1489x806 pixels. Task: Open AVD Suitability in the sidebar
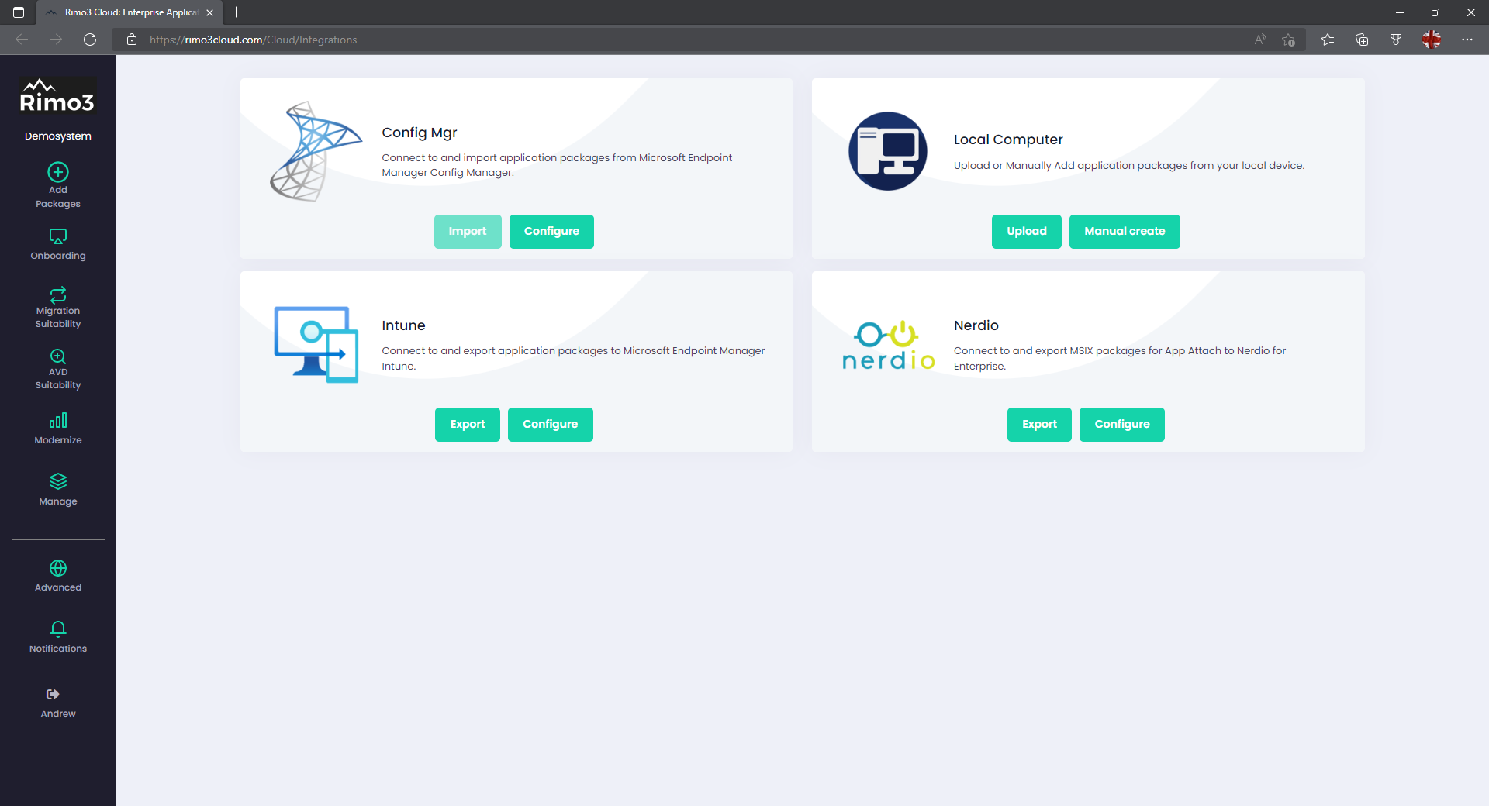pos(58,369)
